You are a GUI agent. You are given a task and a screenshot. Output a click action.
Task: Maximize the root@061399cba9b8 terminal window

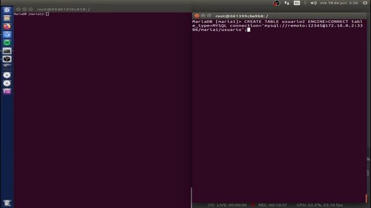tap(209, 16)
